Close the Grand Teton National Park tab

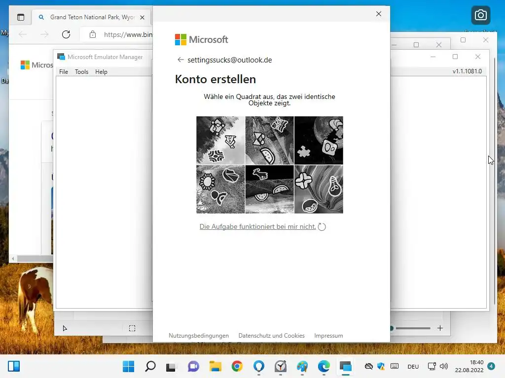[x=143, y=17]
